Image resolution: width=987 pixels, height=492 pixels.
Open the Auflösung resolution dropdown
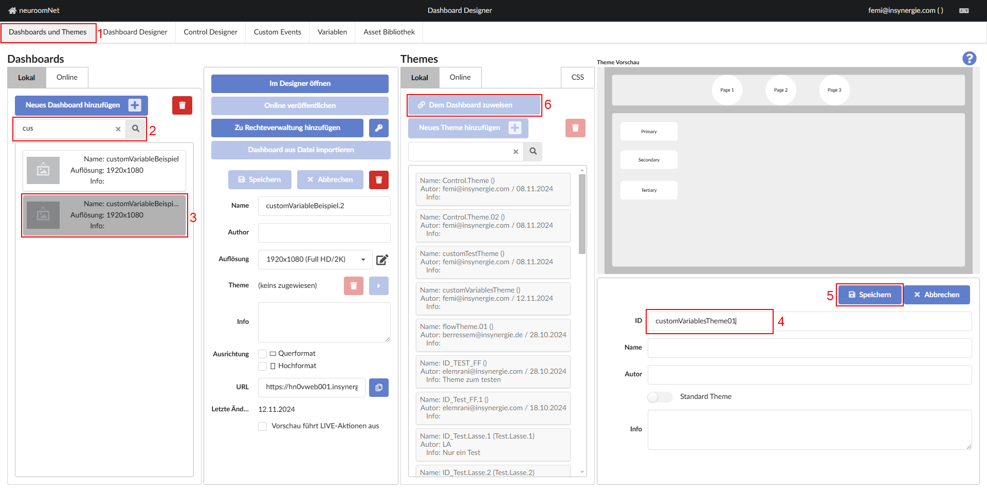tap(315, 260)
